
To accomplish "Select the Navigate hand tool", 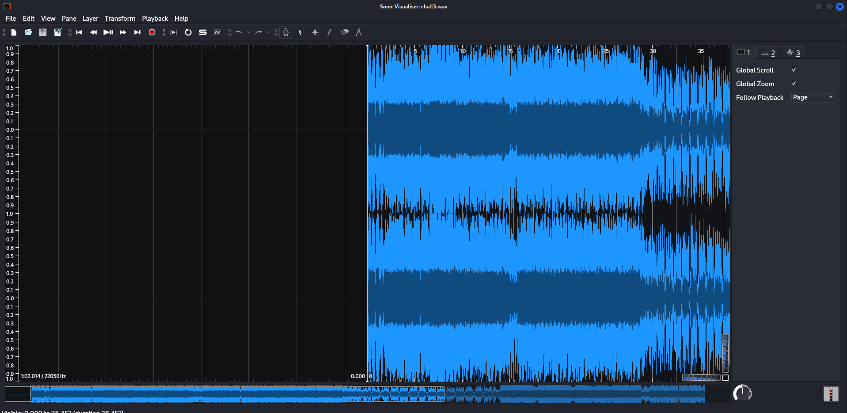I will point(286,32).
